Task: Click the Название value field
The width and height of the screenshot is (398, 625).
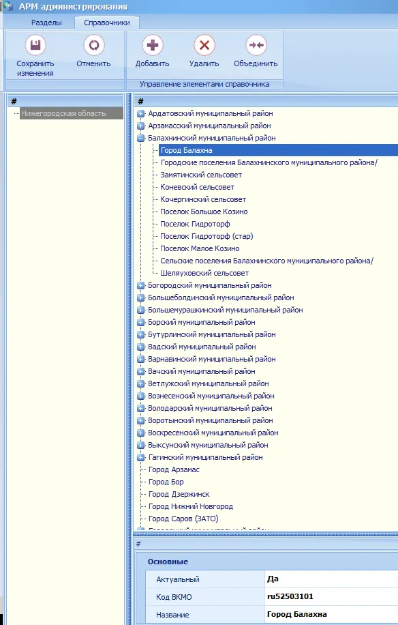Action: [331, 614]
